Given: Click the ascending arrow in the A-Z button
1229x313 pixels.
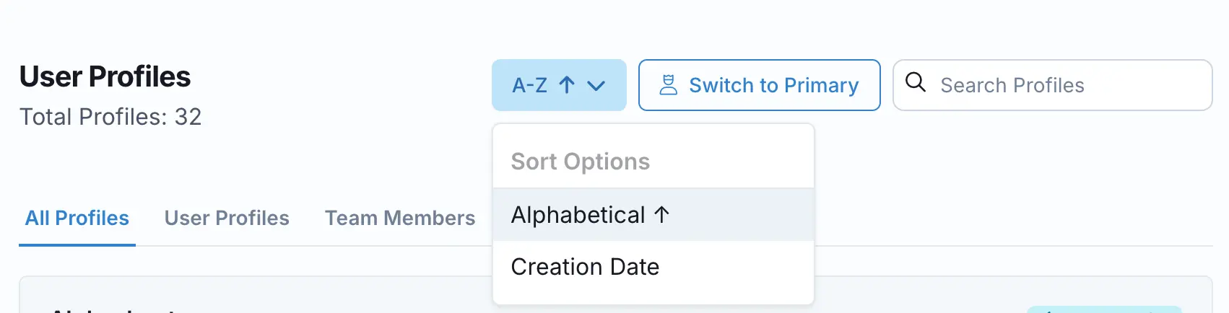Looking at the screenshot, I should [567, 85].
